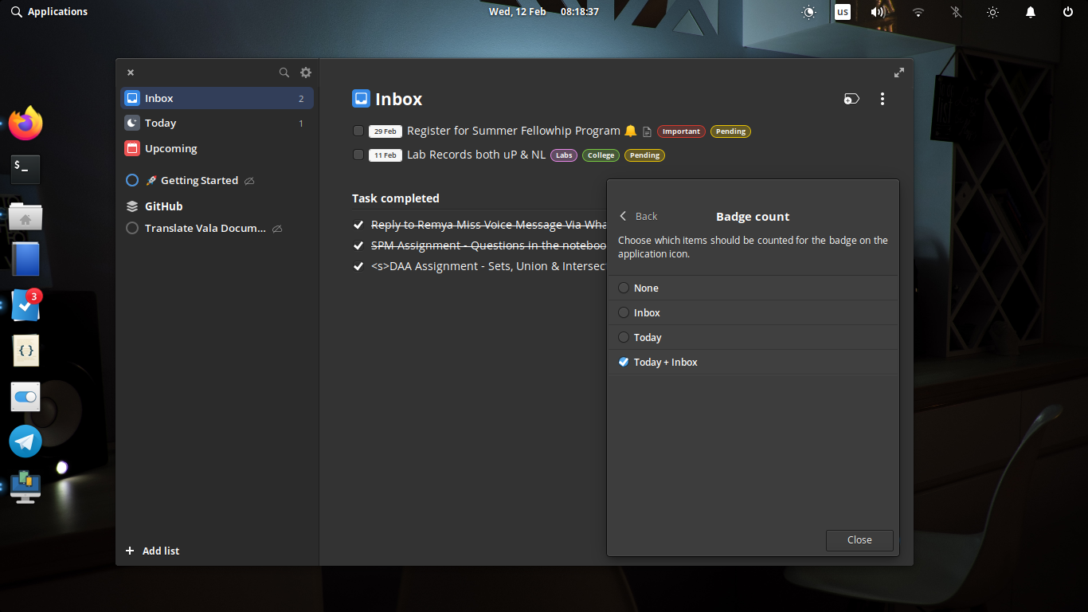
Task: Click the add label tag icon in Inbox header
Action: [851, 99]
